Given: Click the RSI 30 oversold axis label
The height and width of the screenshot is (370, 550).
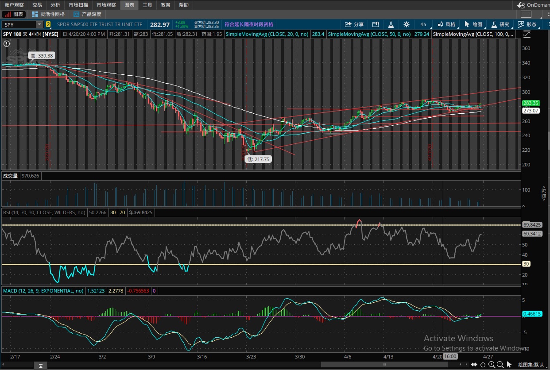Looking at the screenshot, I should coord(527,264).
